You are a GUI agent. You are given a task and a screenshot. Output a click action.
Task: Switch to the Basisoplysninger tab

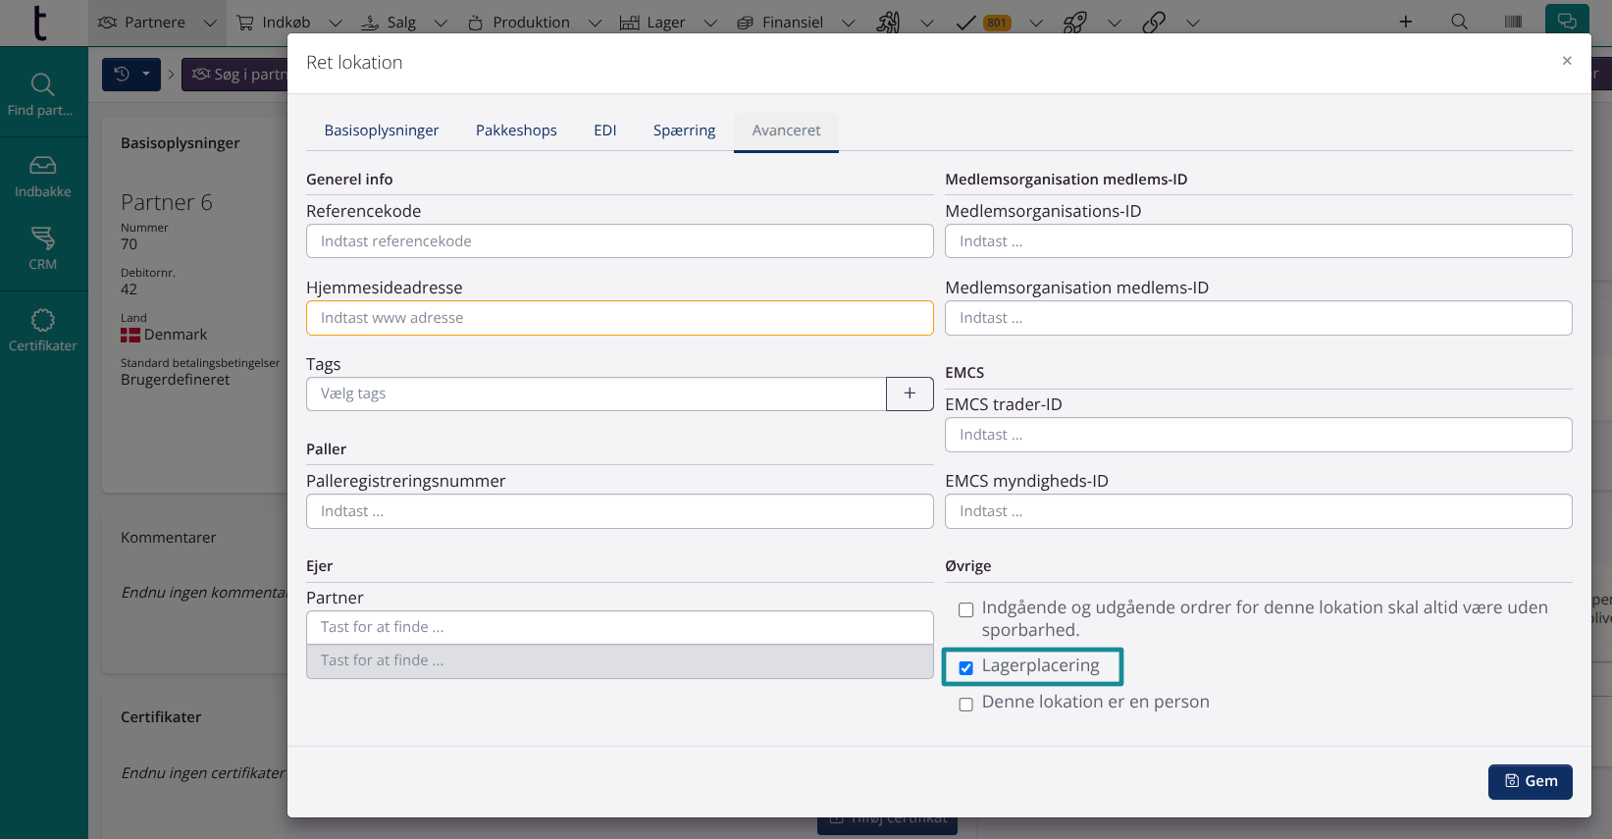pos(382,131)
